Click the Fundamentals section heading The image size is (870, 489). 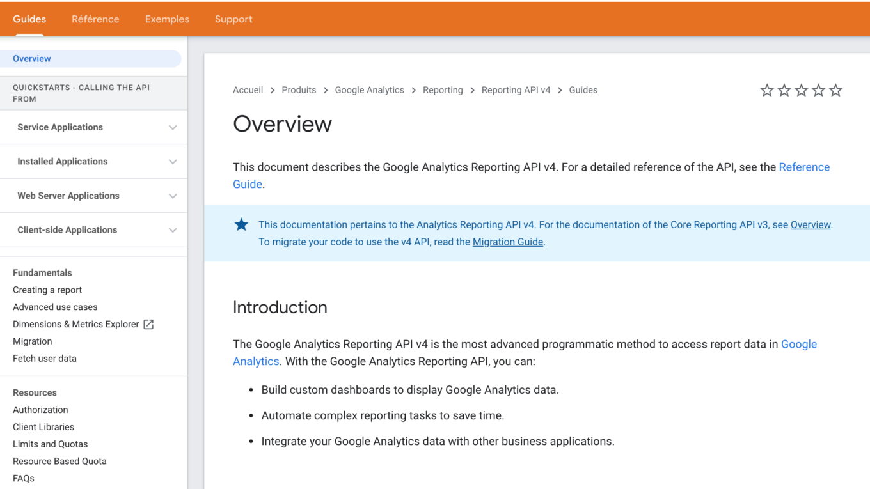pyautogui.click(x=42, y=272)
